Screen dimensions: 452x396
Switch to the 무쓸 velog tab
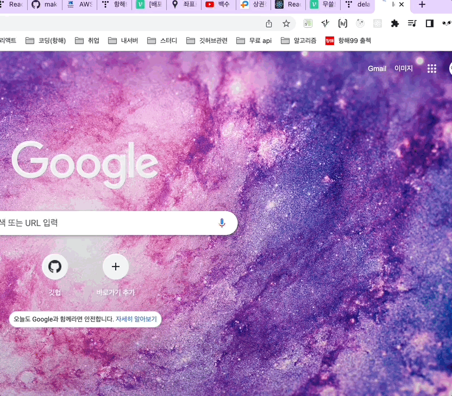click(x=323, y=4)
